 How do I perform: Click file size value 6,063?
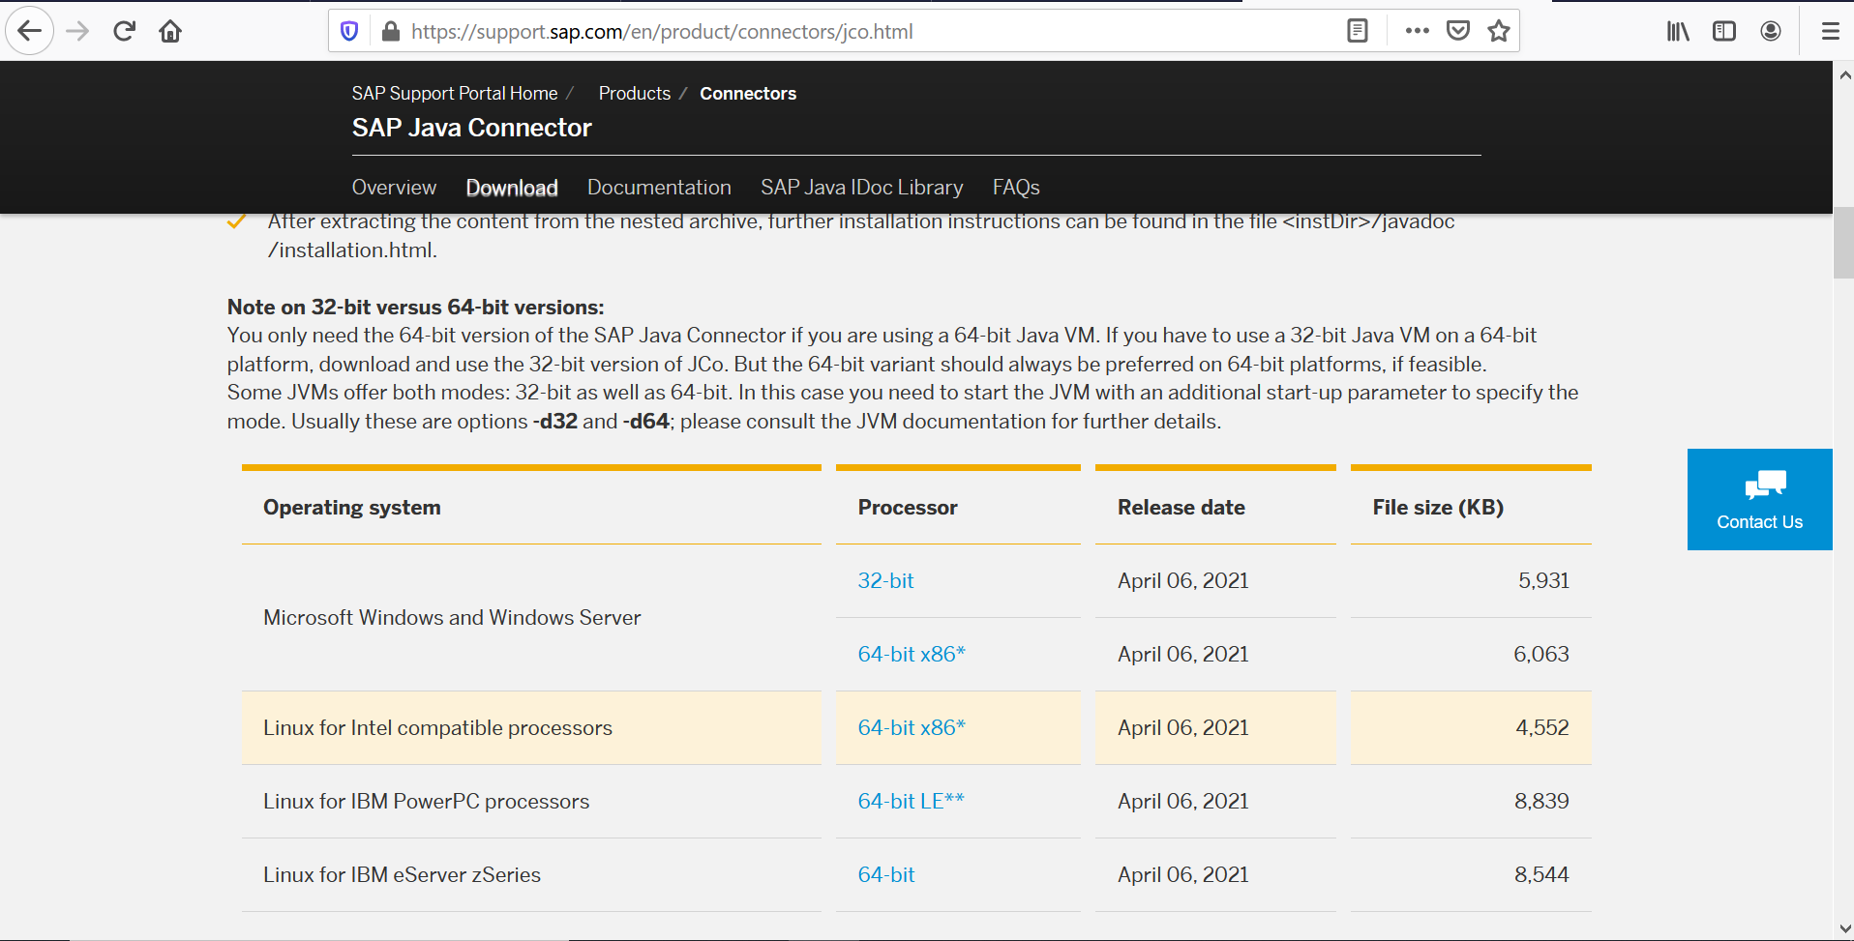tap(1541, 654)
